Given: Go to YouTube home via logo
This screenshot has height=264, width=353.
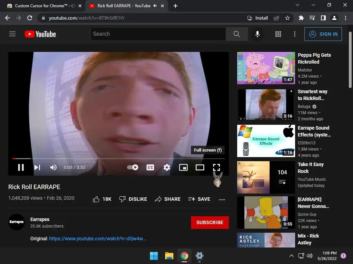Looking at the screenshot, I should [40, 34].
